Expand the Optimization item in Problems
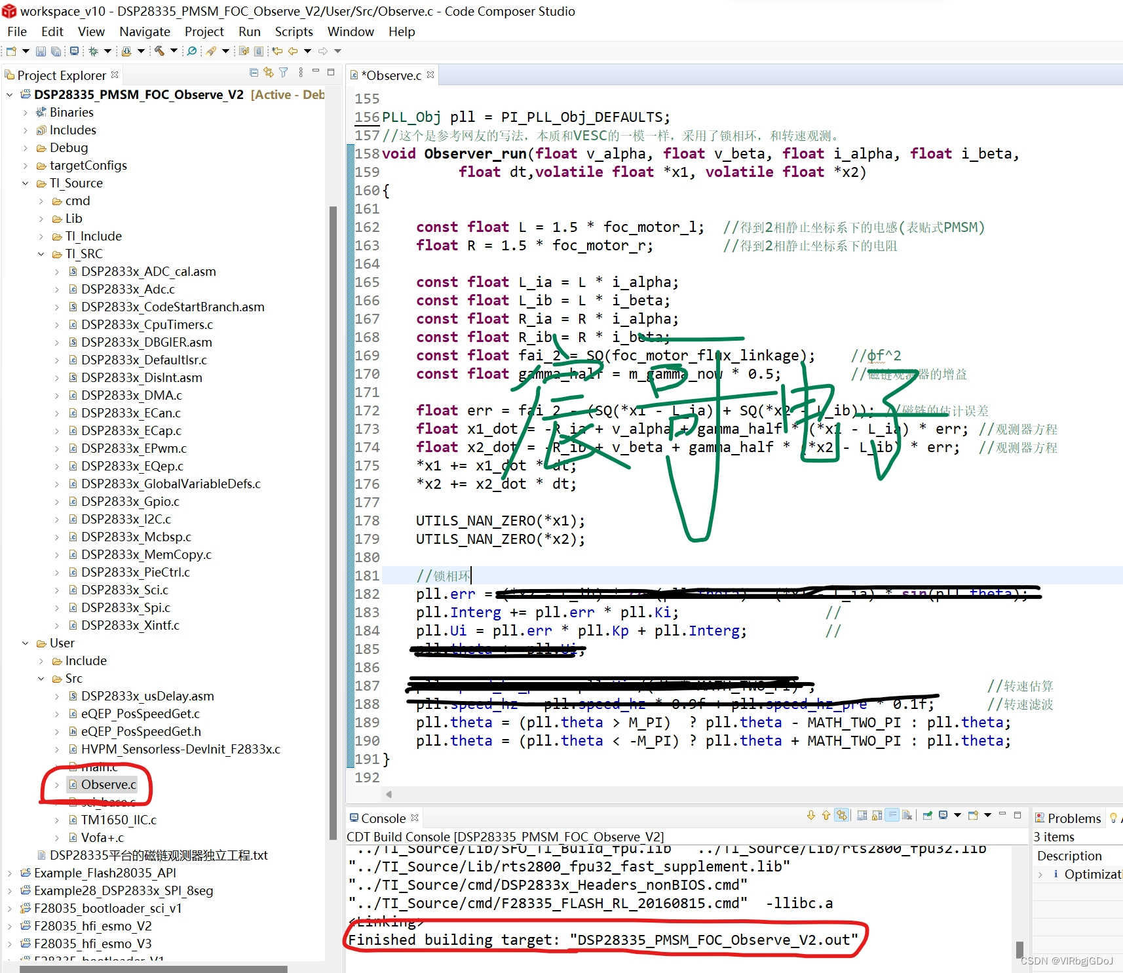Screen dimensions: 1123x973 (1040, 875)
